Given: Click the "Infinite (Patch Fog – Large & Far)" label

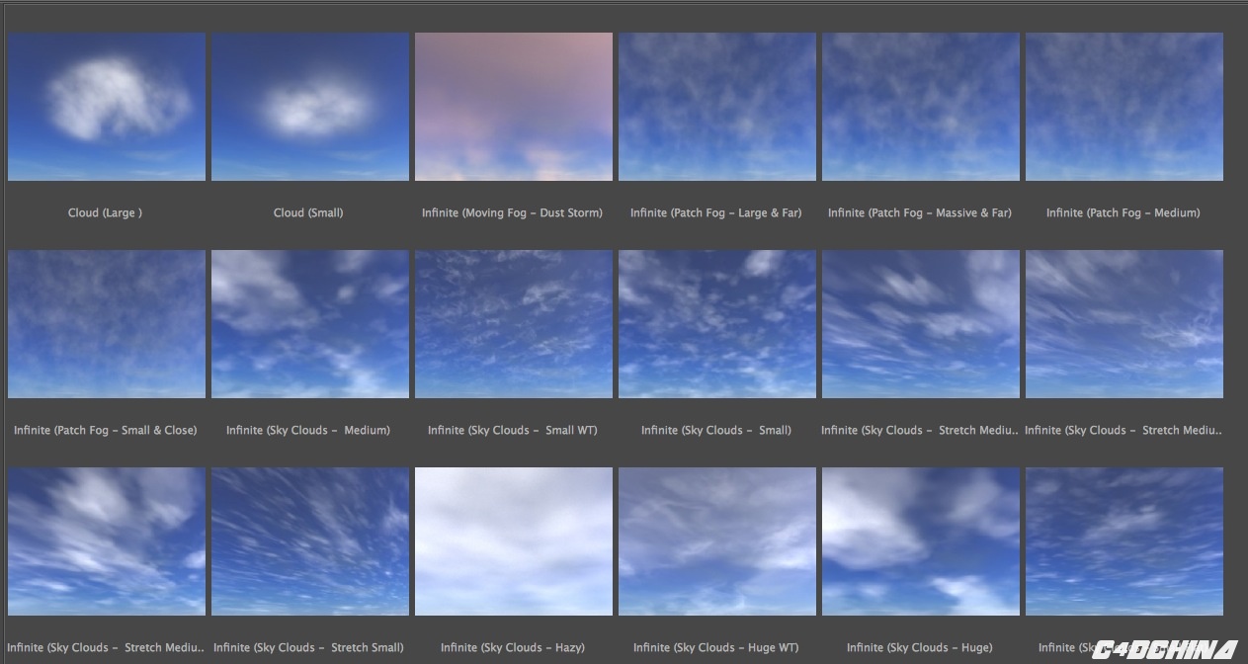Looking at the screenshot, I should (716, 212).
